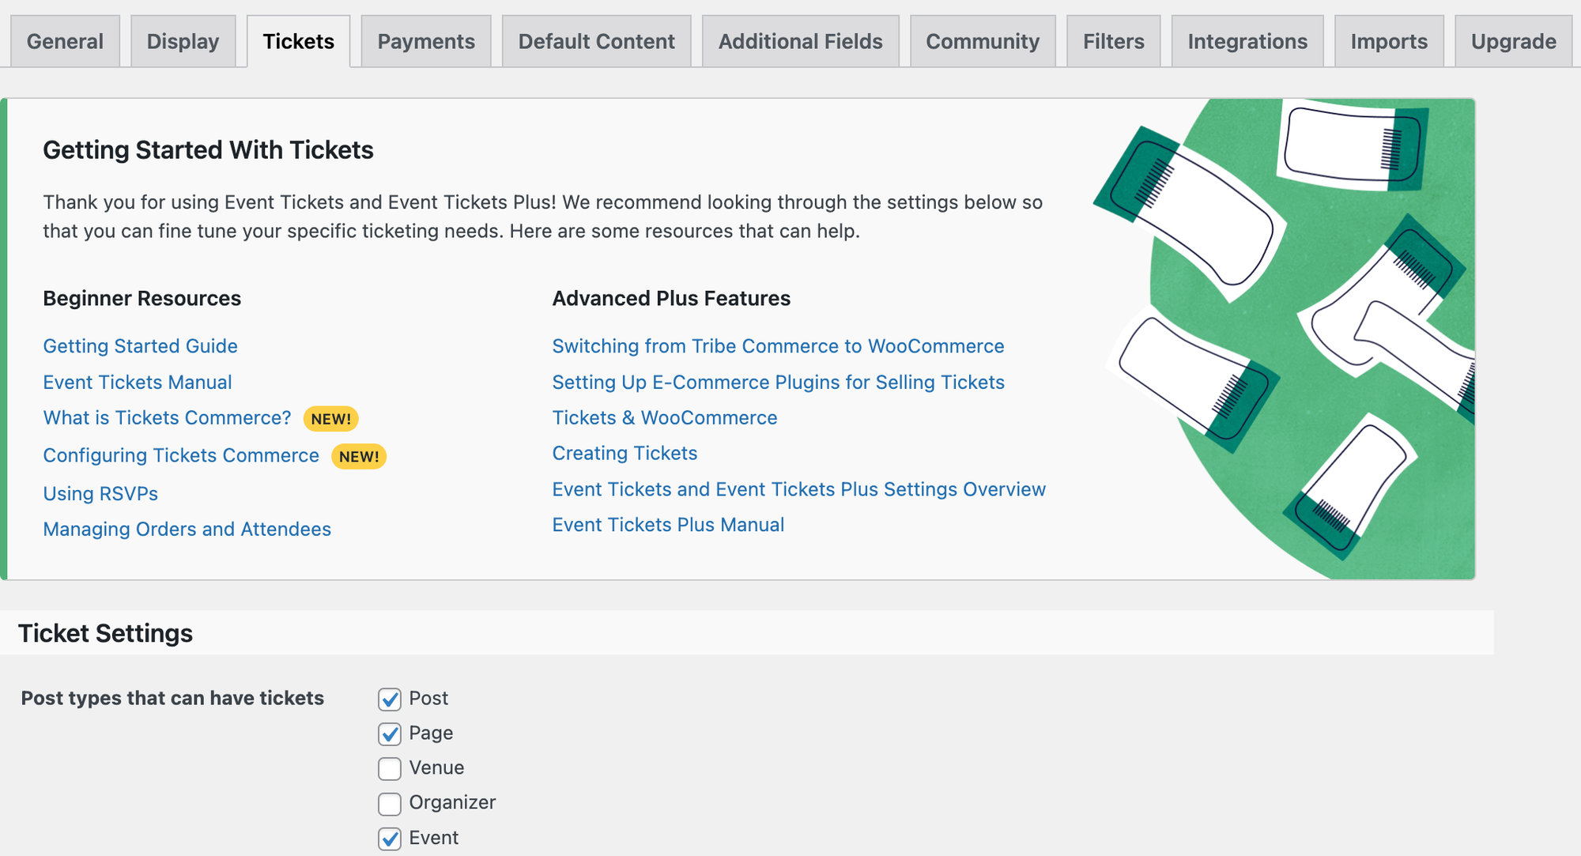Select the Additional Fields tab

799,41
